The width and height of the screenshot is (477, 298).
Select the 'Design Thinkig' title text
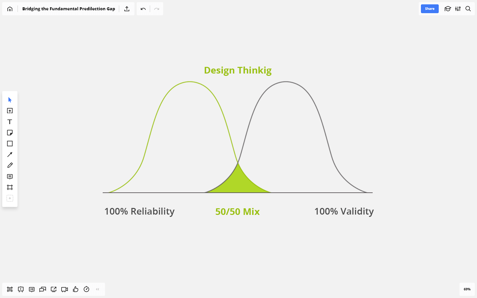click(x=238, y=70)
